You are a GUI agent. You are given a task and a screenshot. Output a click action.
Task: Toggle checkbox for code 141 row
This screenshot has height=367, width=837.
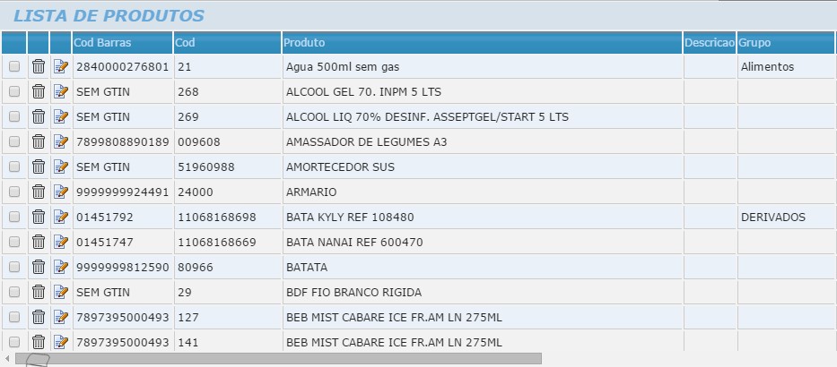pos(14,342)
